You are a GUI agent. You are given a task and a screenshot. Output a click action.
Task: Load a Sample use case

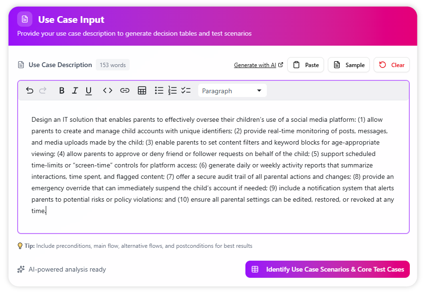click(349, 65)
